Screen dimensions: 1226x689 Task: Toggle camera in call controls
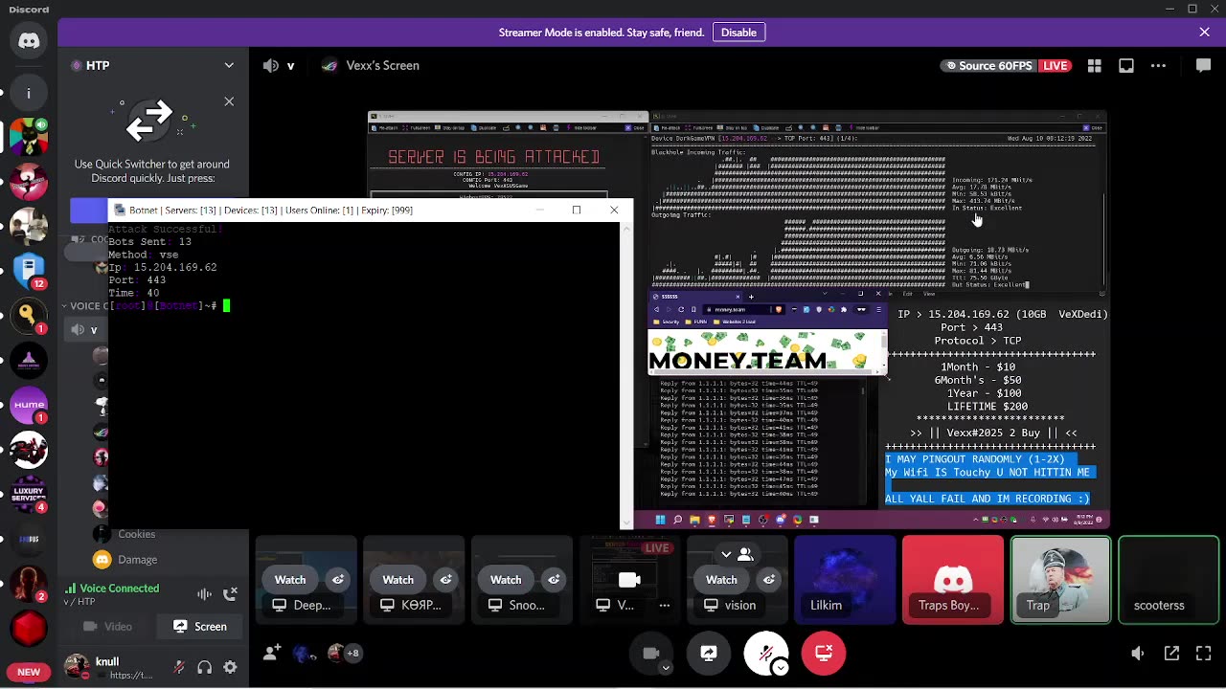651,653
